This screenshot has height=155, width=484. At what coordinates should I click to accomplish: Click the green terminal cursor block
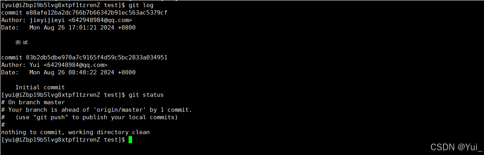point(131,140)
